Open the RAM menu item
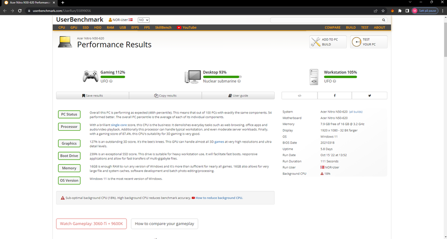This screenshot has height=239, width=447. 110,27
